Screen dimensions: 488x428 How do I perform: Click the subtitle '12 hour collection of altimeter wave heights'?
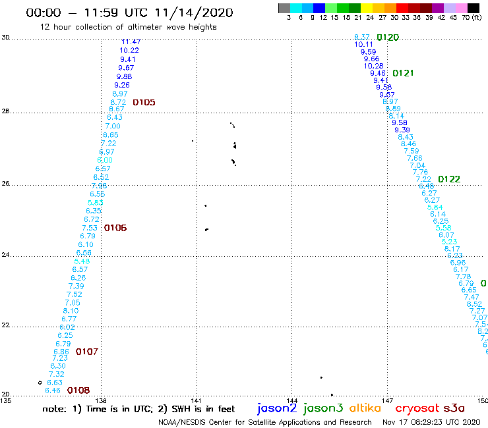coord(128,27)
